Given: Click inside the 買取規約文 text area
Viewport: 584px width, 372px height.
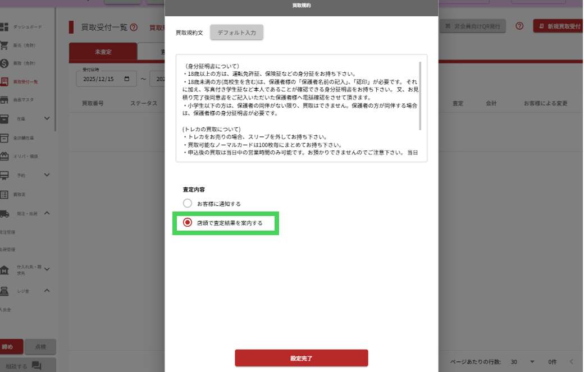Looking at the screenshot, I should (x=298, y=108).
